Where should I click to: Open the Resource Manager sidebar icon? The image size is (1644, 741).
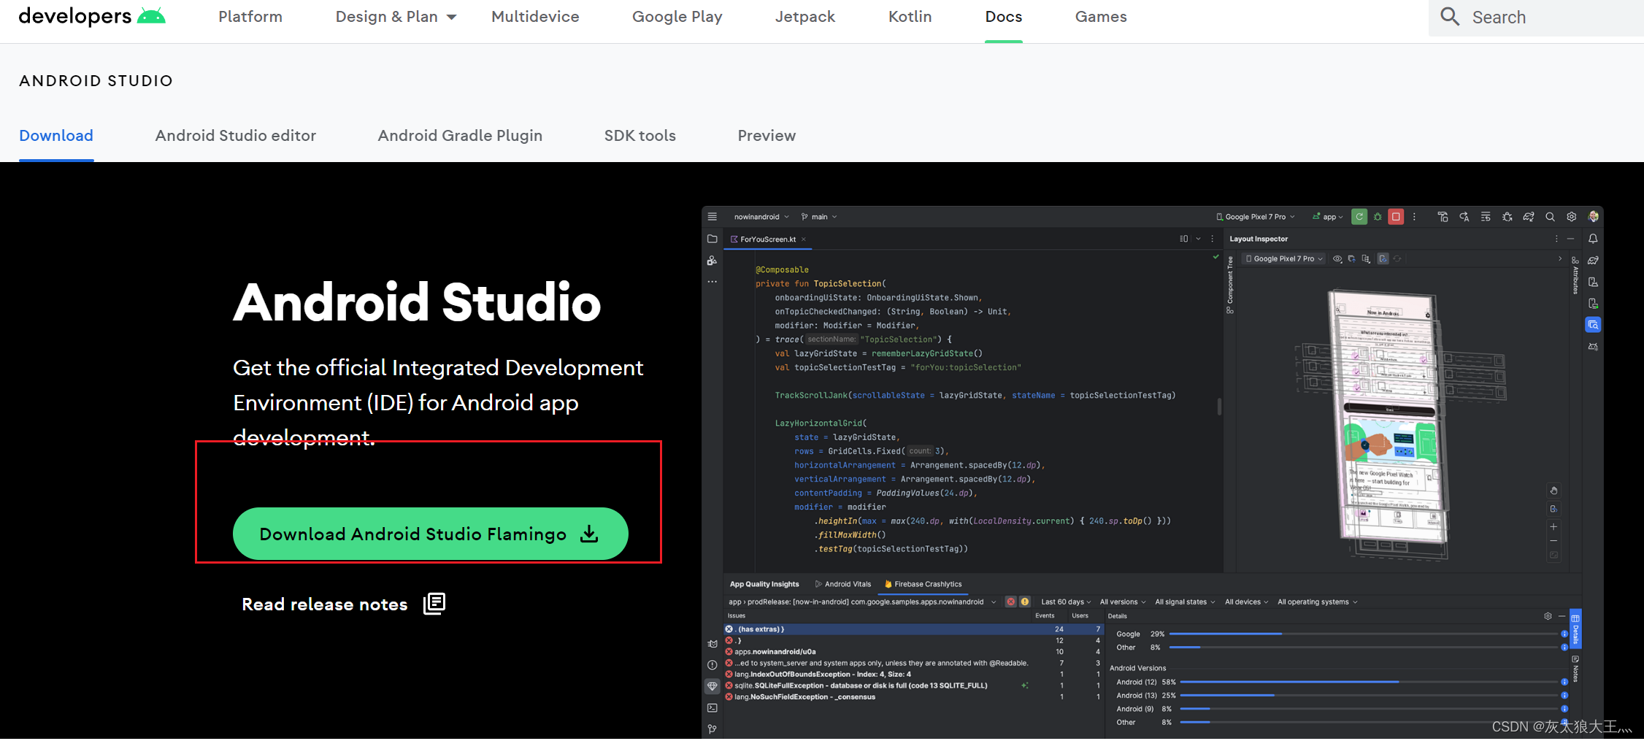712,261
